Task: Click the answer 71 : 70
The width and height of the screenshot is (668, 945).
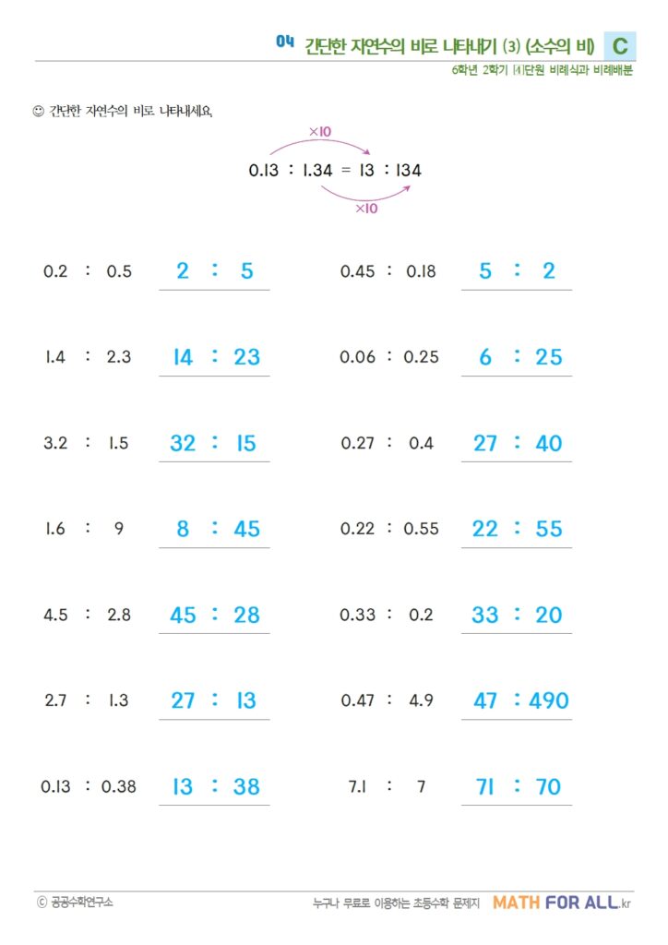Action: [x=517, y=787]
